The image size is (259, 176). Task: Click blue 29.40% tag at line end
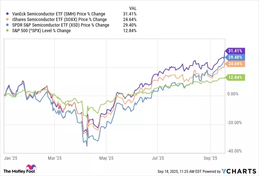(235, 57)
